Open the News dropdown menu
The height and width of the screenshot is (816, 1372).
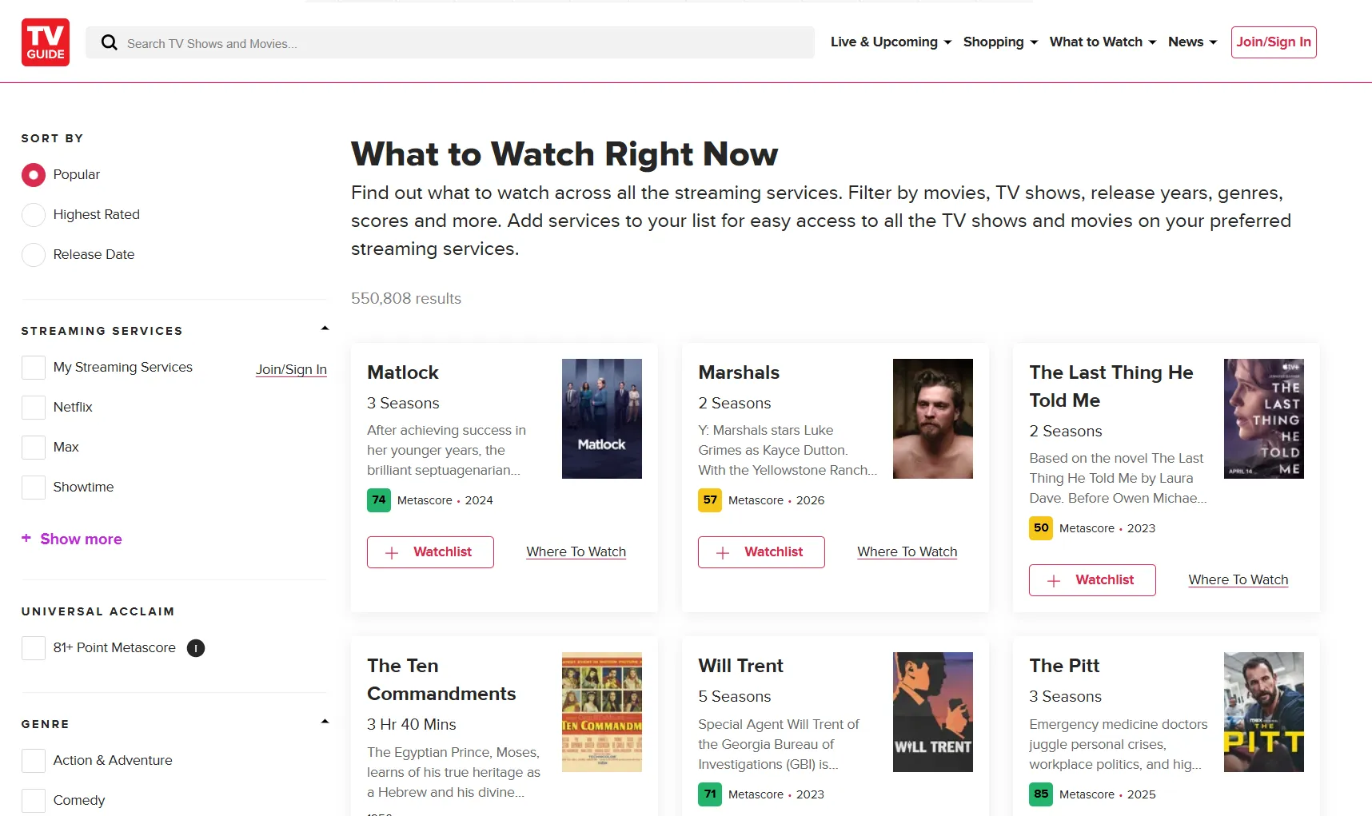(x=1191, y=42)
